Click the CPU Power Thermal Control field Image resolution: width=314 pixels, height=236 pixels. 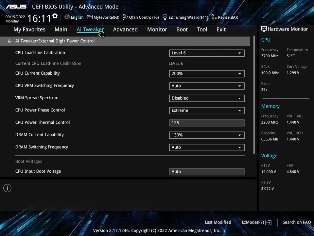point(207,123)
